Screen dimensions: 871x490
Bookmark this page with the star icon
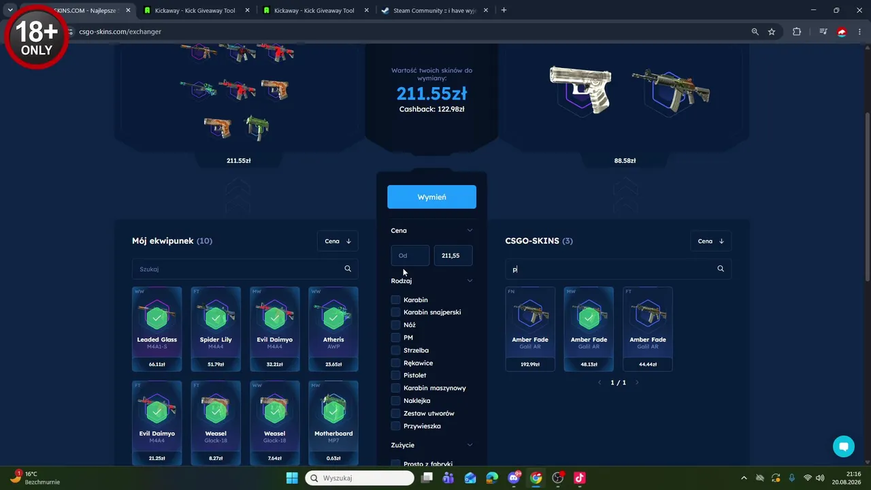(x=772, y=31)
